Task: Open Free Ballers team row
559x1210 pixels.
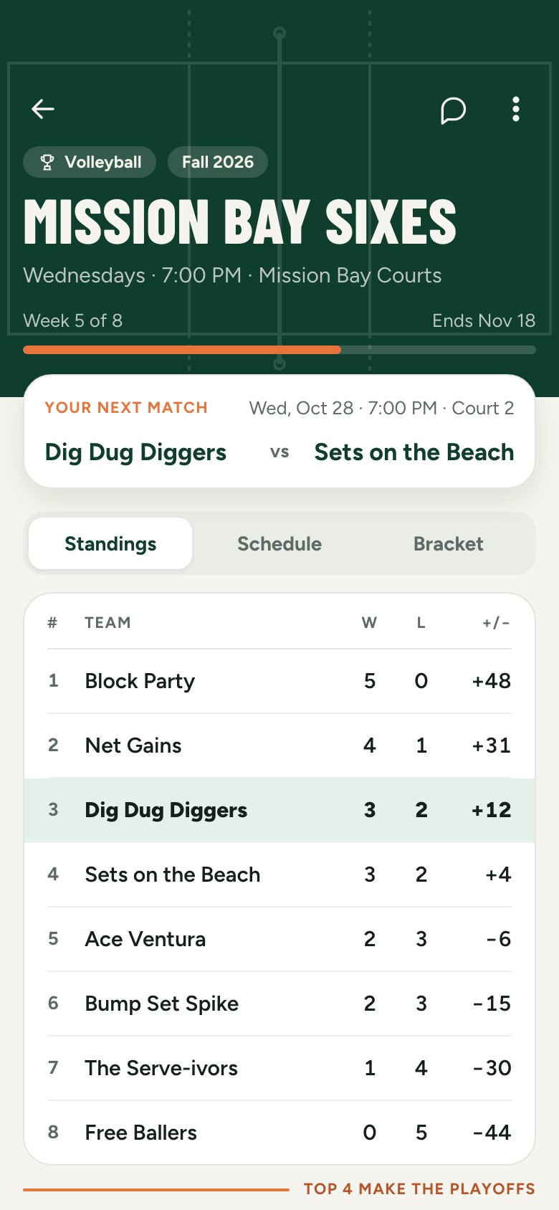Action: pyautogui.click(x=279, y=1133)
